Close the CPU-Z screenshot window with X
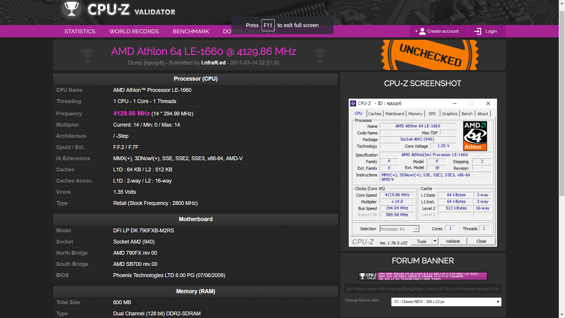The image size is (565, 318). 488,103
